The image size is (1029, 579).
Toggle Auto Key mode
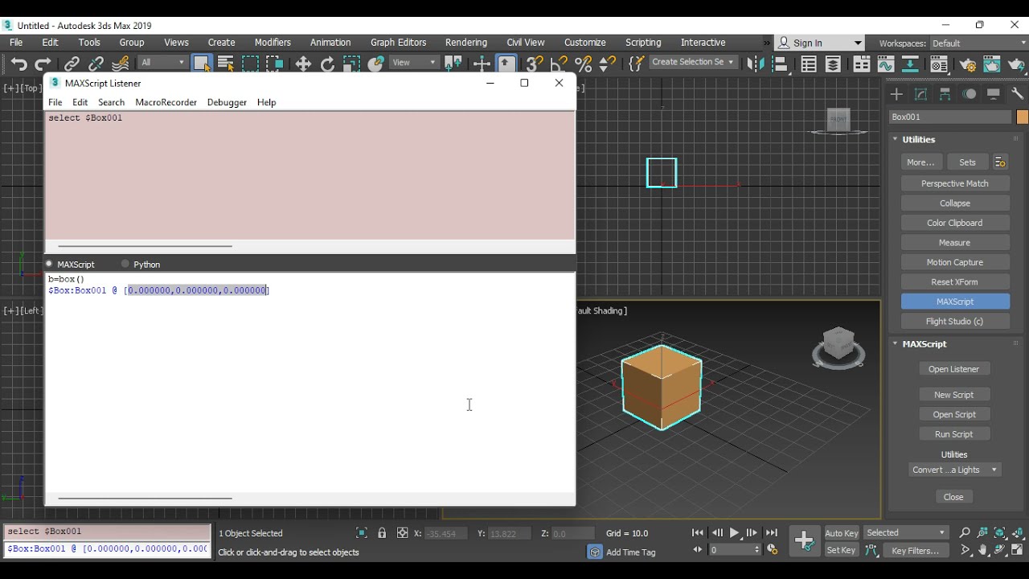point(841,532)
